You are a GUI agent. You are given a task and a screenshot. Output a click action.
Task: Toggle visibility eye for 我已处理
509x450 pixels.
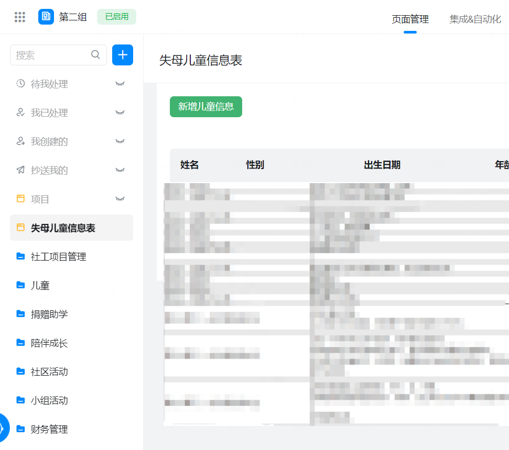(x=120, y=113)
